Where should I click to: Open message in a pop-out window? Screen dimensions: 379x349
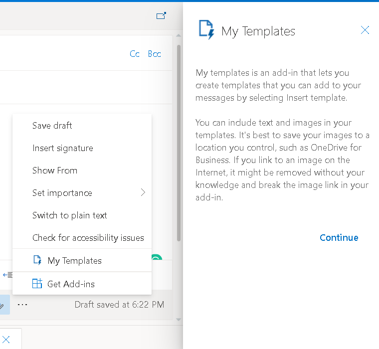pos(161,16)
